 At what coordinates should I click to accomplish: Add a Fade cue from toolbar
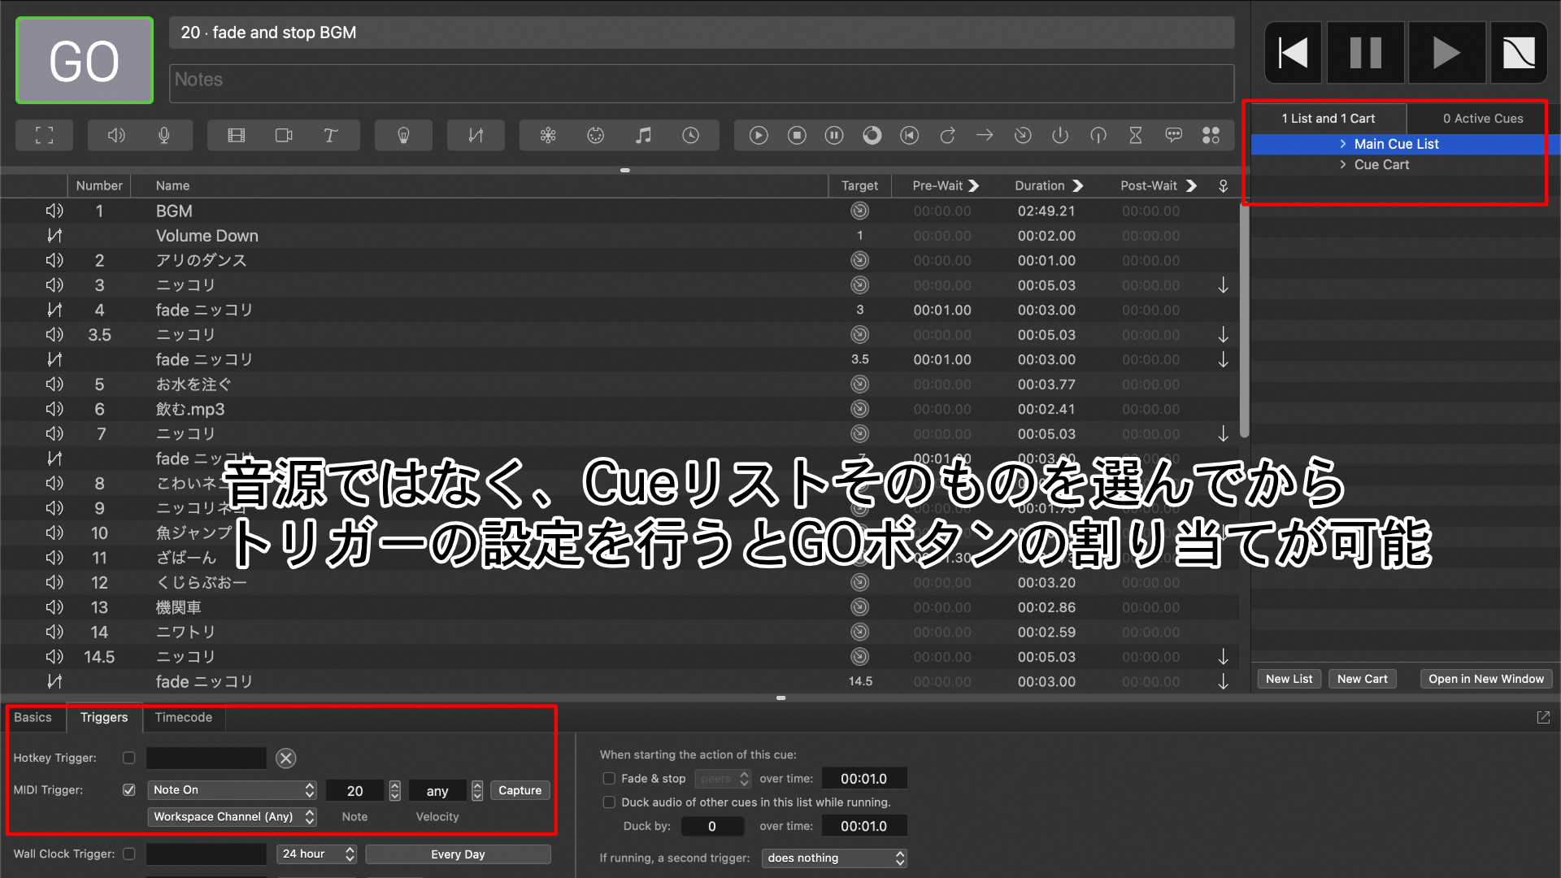coord(476,136)
